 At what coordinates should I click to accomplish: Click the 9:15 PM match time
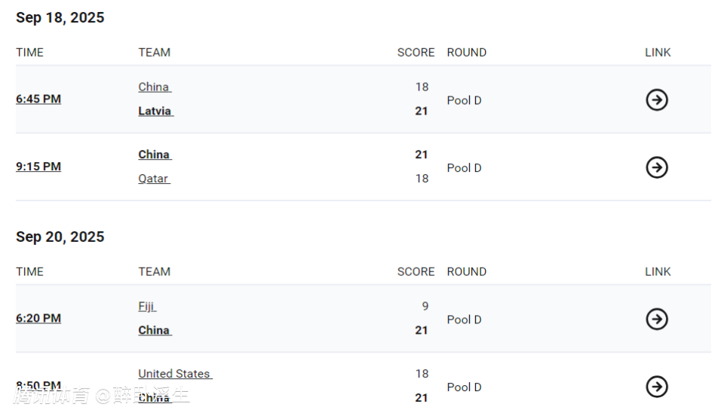pos(38,167)
